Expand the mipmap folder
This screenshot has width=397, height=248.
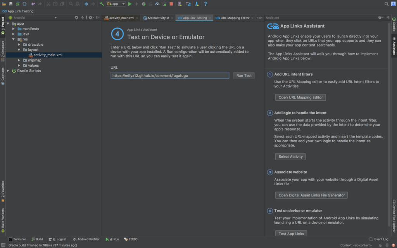coord(19,60)
